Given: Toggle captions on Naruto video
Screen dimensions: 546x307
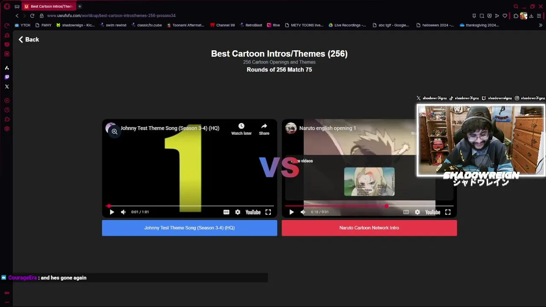Looking at the screenshot, I should click(x=406, y=212).
